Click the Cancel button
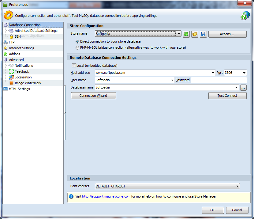 coord(237,210)
